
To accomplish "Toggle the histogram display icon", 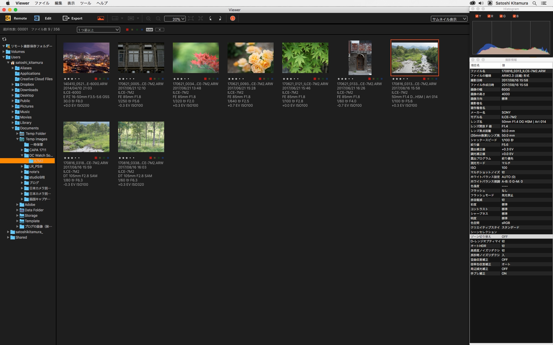I will point(101,18).
